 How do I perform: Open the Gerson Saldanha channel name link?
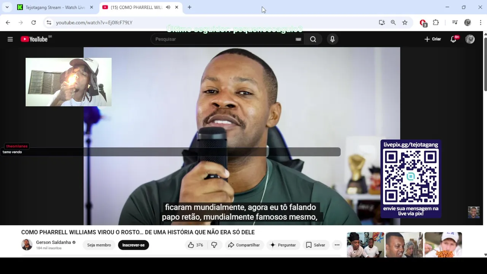(x=53, y=242)
